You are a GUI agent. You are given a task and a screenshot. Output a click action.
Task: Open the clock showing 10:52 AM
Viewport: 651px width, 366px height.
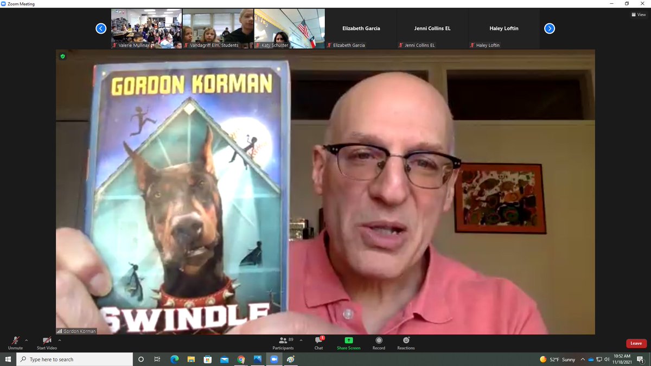click(x=622, y=359)
